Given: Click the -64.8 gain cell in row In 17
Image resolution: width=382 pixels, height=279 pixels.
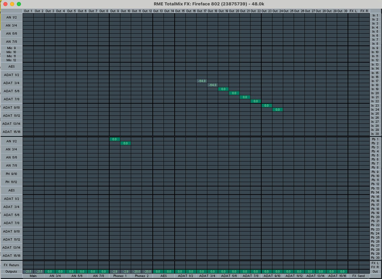Looking at the screenshot, I should tap(202, 81).
